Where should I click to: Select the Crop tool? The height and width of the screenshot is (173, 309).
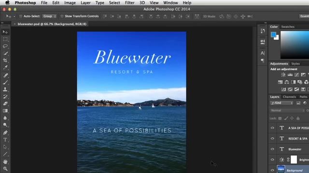tap(5, 60)
